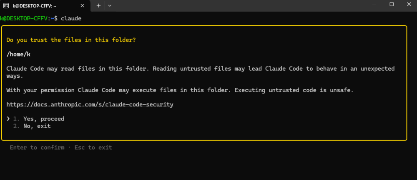417x180 pixels.
Task: Open the claude-code-security docs link
Action: (90, 104)
